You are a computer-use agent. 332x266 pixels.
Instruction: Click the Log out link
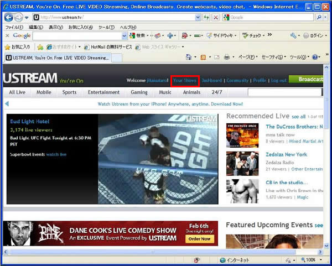coord(279,80)
